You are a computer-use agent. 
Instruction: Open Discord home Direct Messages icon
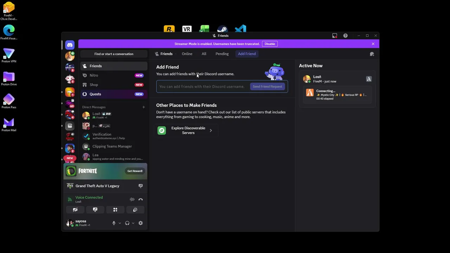[x=70, y=45]
